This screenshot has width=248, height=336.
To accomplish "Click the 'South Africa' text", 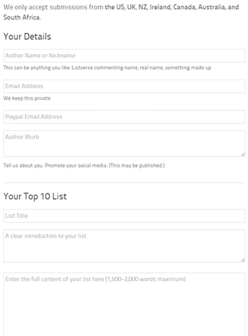I will [21, 17].
